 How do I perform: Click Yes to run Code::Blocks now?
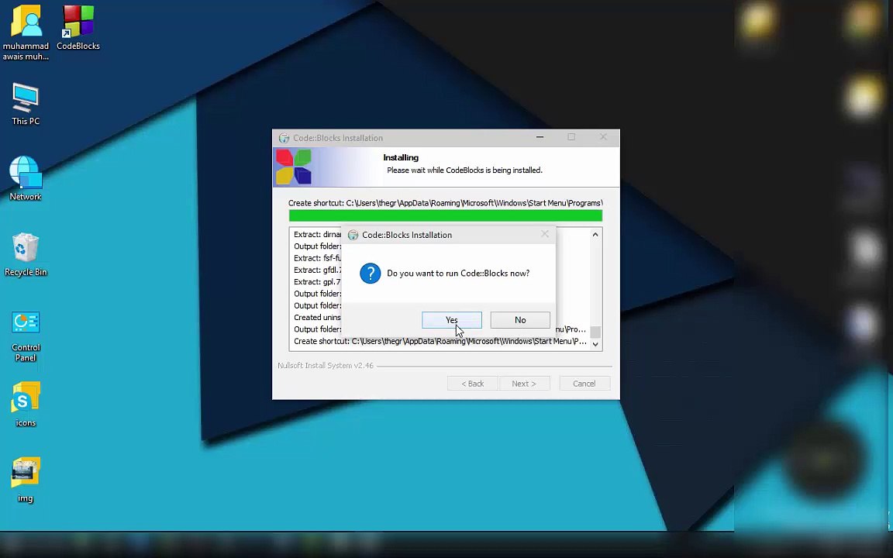[x=451, y=320]
